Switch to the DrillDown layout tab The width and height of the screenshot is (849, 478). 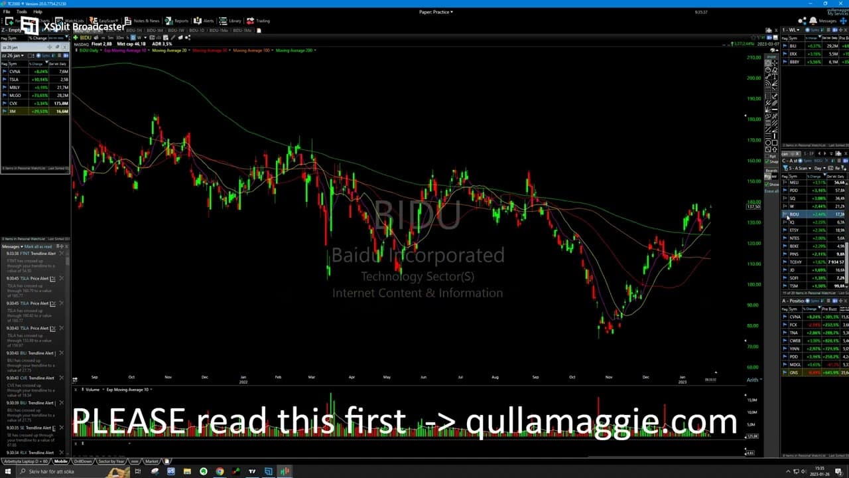click(83, 461)
